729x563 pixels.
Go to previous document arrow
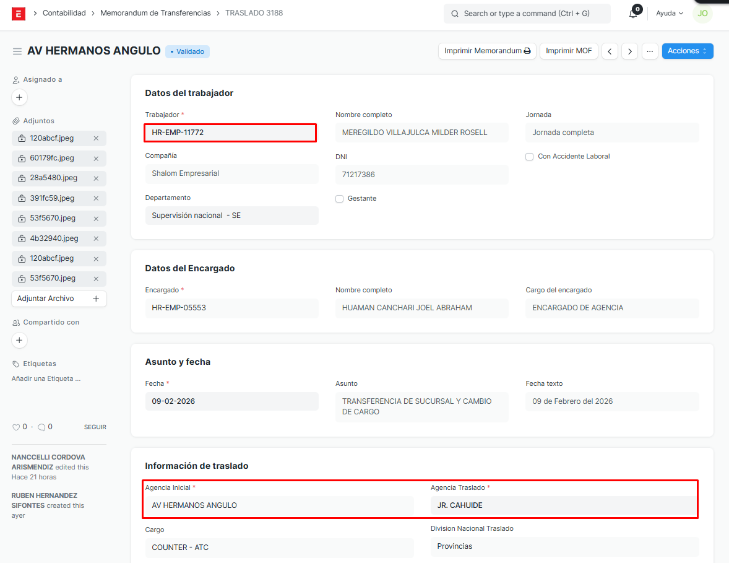coord(610,51)
